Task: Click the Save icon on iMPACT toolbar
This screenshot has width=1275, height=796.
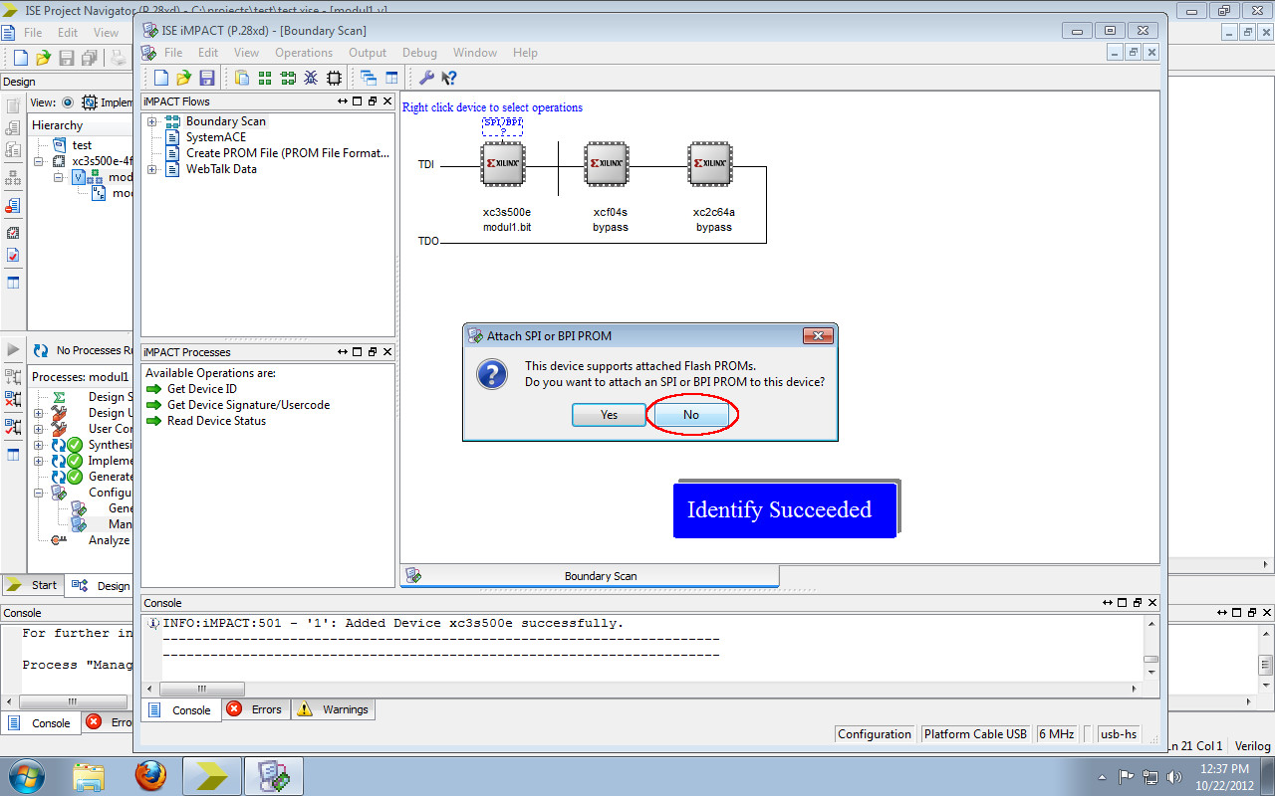Action: click(x=209, y=78)
